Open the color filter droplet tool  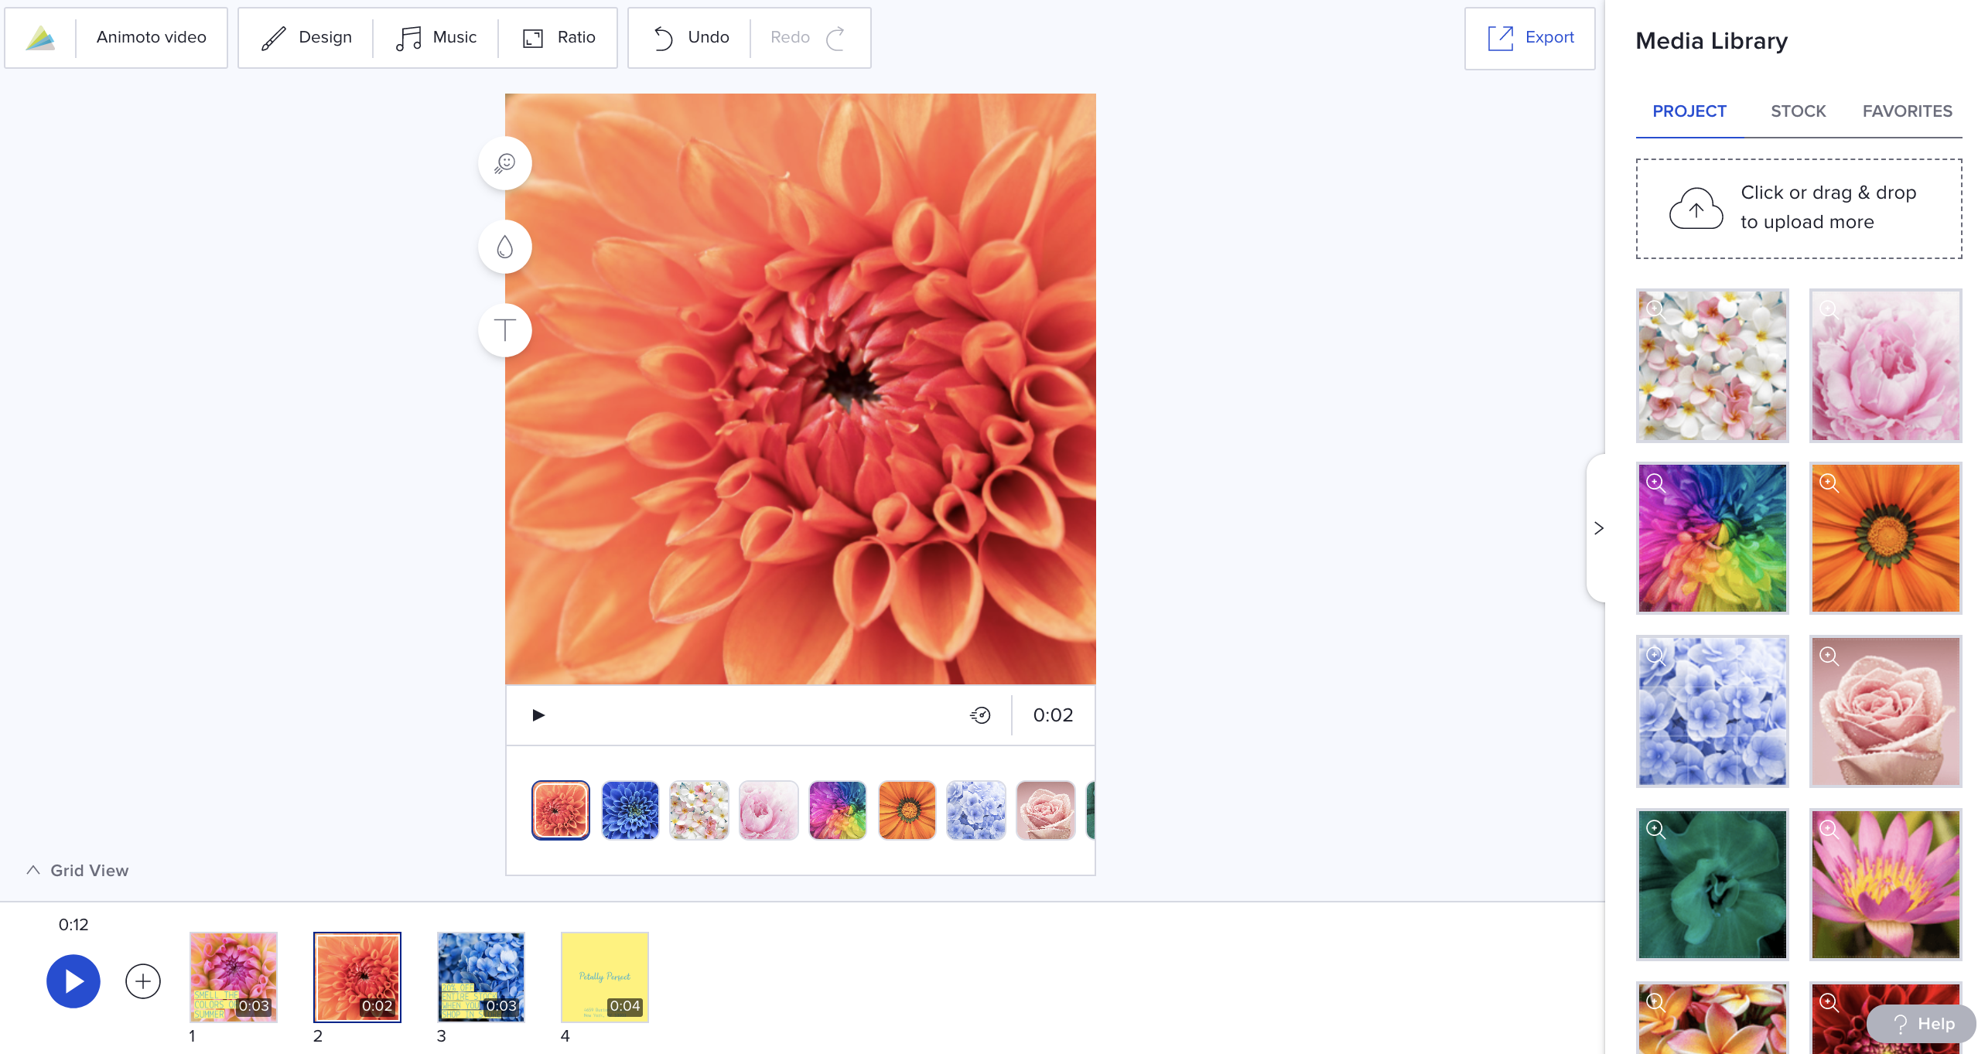(x=505, y=247)
